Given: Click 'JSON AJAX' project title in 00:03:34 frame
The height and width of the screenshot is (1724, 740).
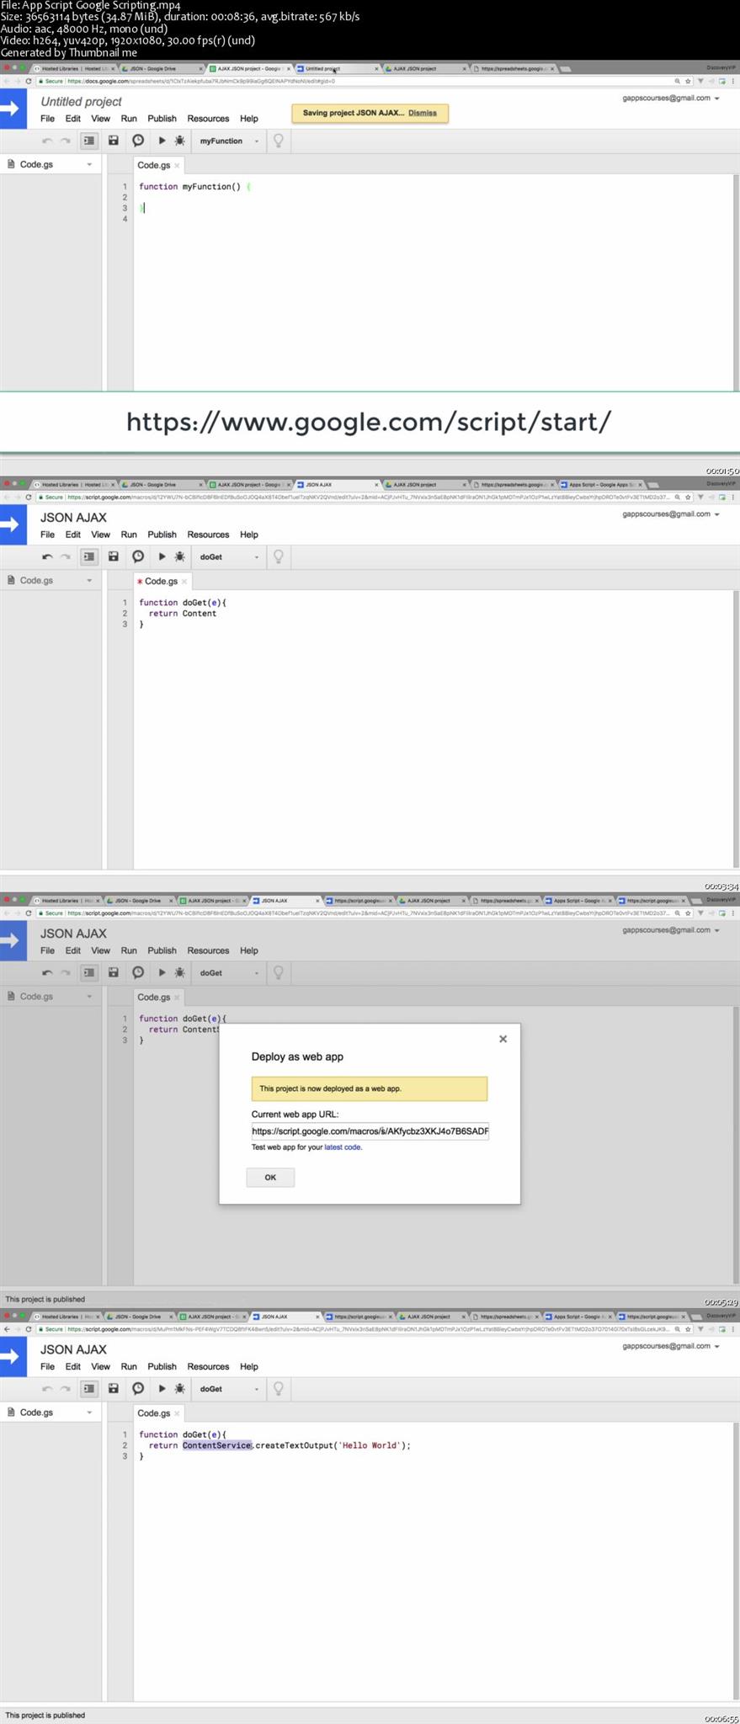Looking at the screenshot, I should [x=73, y=518].
